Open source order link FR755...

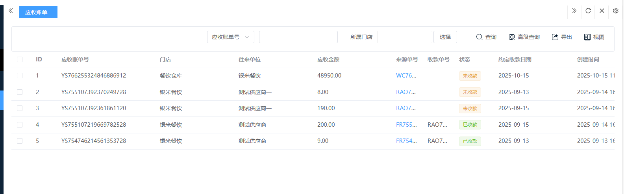(x=406, y=125)
